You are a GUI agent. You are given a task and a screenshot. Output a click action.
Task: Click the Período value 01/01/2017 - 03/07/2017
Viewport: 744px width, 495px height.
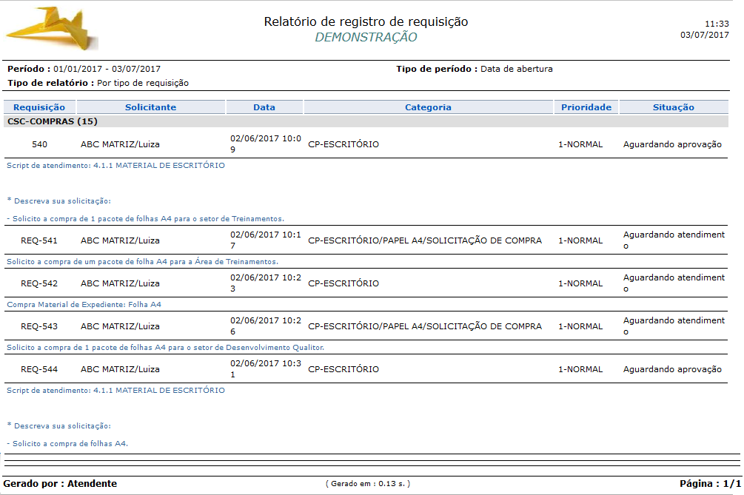(x=107, y=69)
